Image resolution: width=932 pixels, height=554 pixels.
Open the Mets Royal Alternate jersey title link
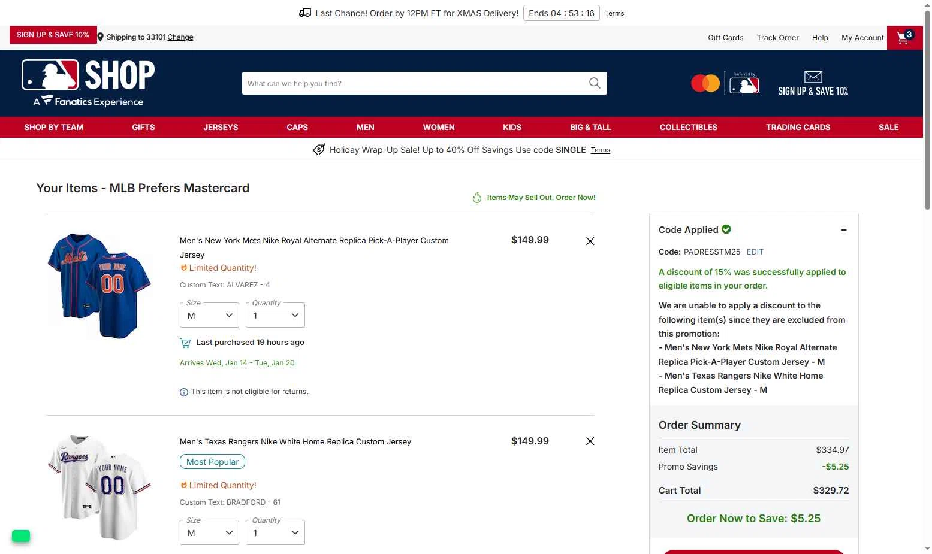click(314, 247)
